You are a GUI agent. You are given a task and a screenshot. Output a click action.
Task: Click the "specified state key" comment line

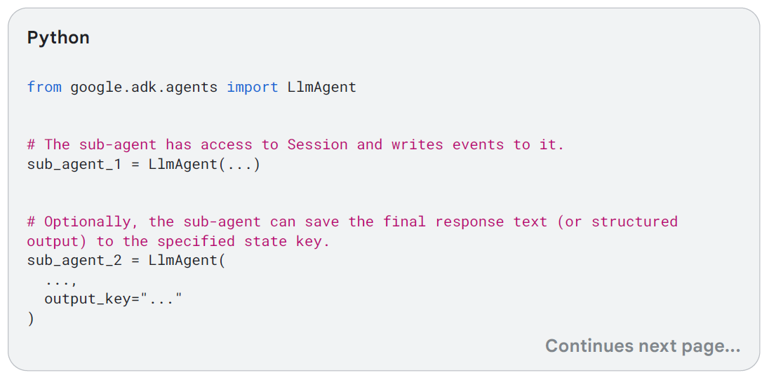point(178,242)
